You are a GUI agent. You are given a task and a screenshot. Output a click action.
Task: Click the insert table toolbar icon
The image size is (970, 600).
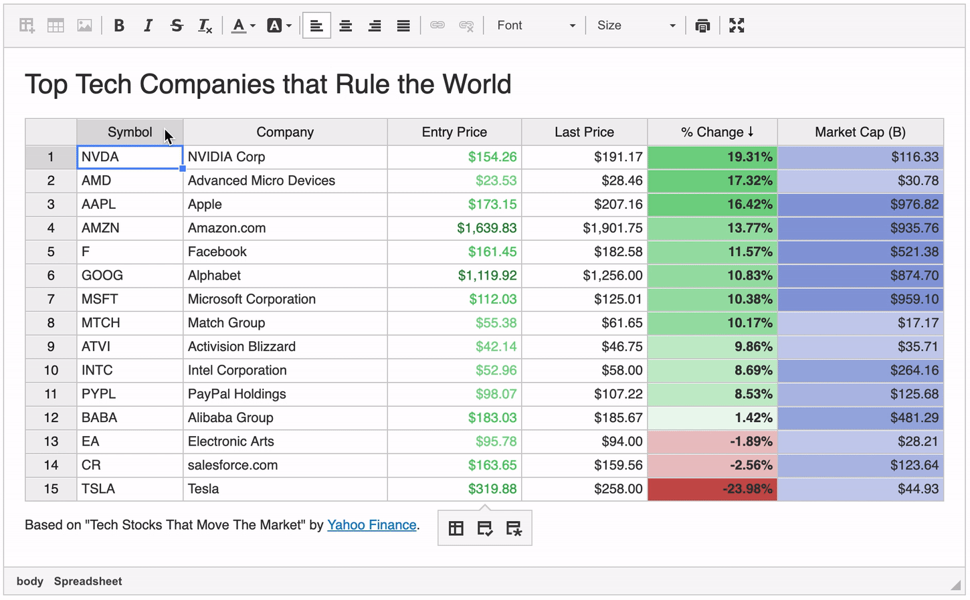pos(56,25)
